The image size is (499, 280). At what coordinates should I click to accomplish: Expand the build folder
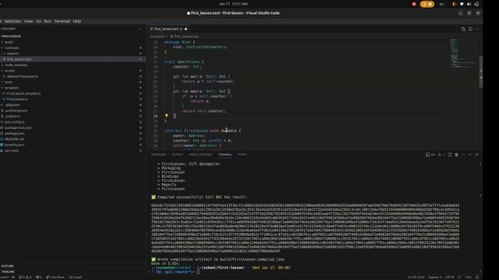pyautogui.click(x=9, y=42)
